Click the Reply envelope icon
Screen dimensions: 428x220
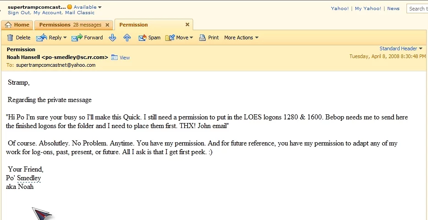coord(42,38)
